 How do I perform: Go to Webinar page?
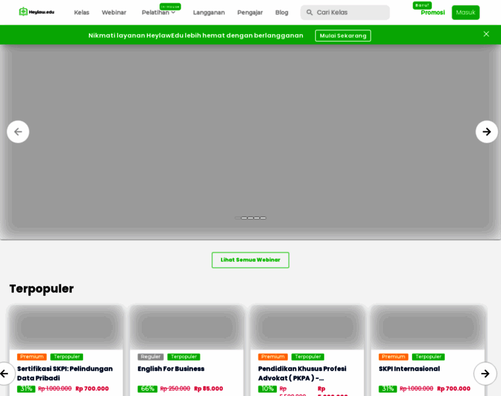tap(114, 13)
